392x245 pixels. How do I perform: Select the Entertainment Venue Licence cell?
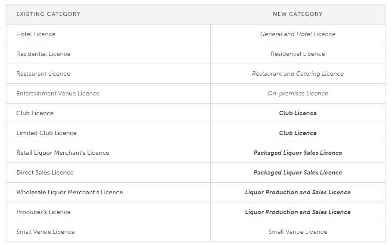[x=58, y=93]
